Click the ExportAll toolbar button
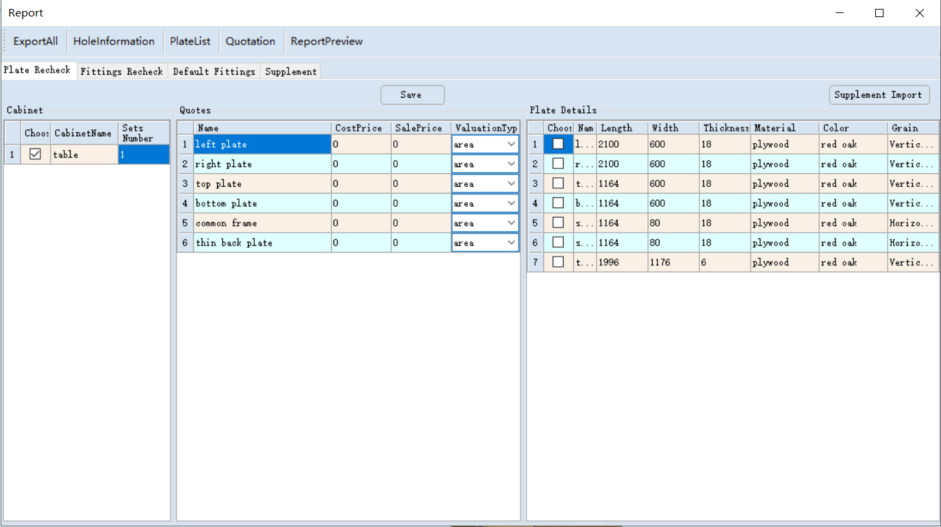Image resolution: width=941 pixels, height=527 pixels. click(x=36, y=41)
